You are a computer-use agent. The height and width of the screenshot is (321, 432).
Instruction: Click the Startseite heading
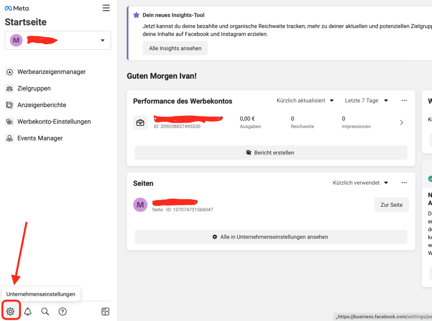[26, 22]
